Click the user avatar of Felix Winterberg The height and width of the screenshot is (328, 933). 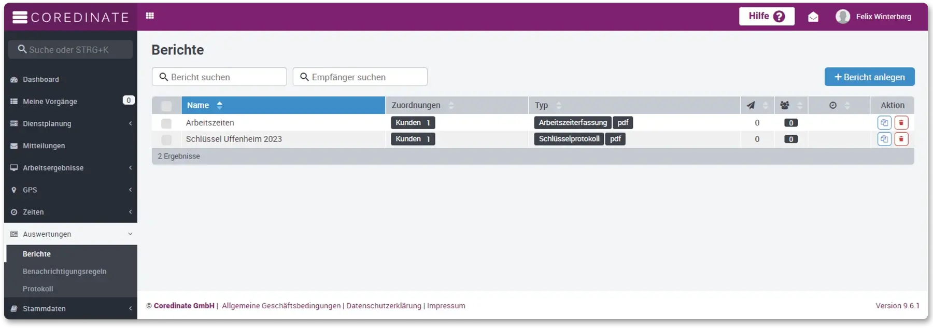tap(843, 17)
